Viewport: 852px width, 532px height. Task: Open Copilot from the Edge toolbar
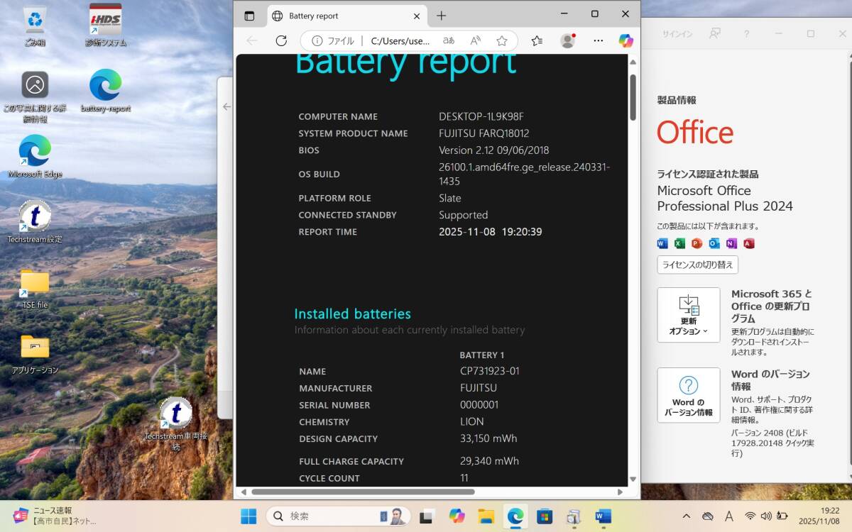(x=626, y=41)
